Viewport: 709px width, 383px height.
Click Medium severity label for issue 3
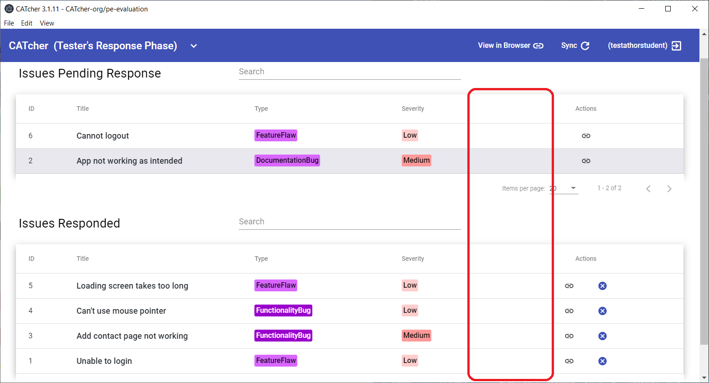416,336
